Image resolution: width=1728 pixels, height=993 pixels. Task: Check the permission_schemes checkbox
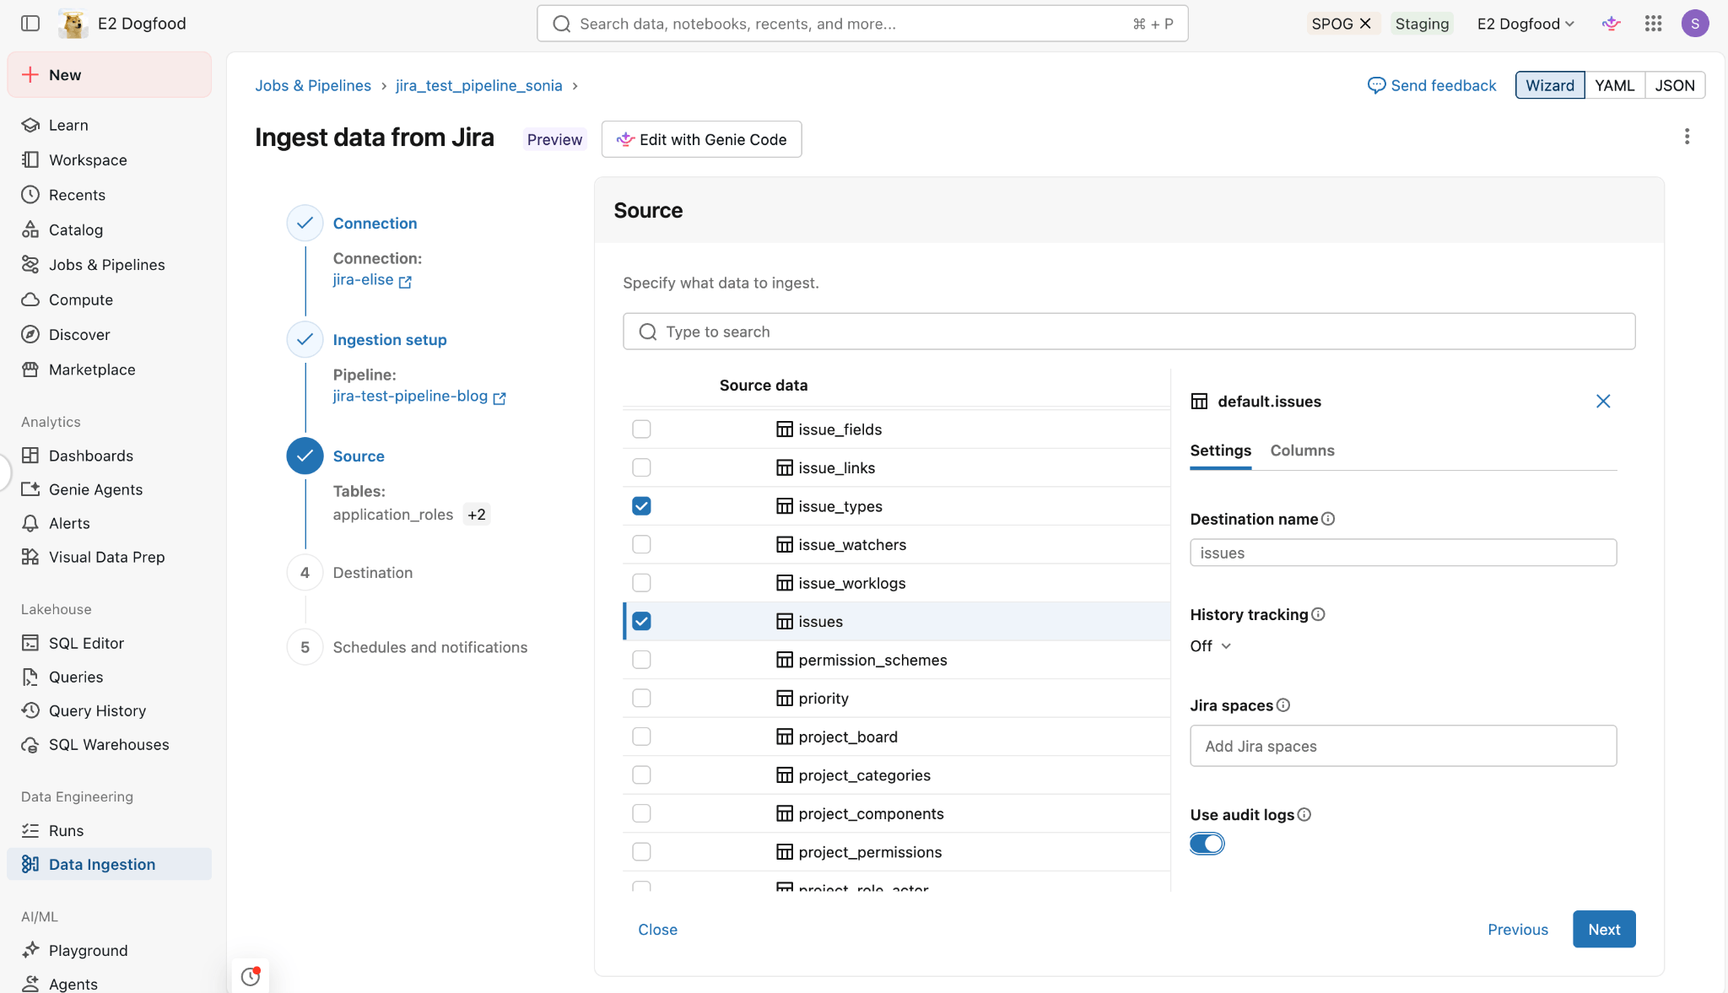[641, 660]
